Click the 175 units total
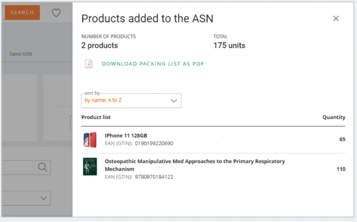 pos(229,45)
